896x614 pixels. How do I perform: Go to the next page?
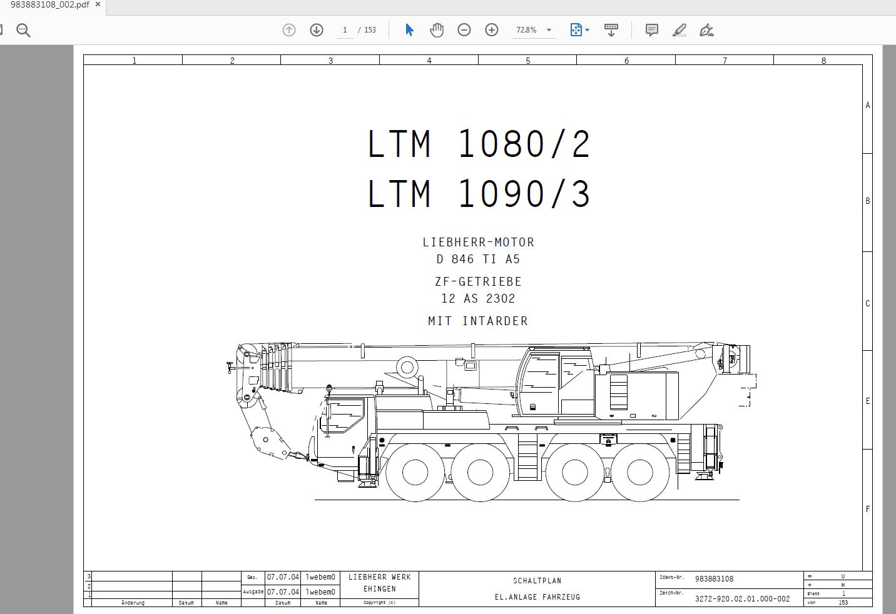[x=317, y=30]
